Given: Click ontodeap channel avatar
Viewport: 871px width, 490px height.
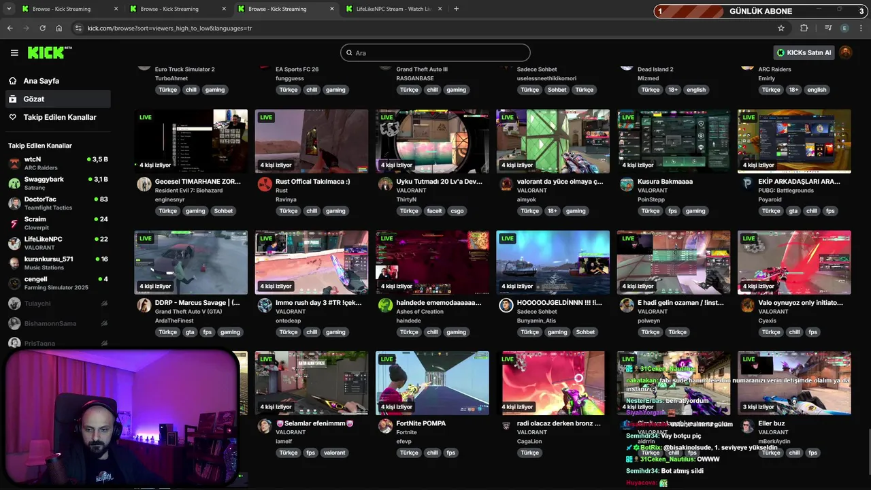Looking at the screenshot, I should [x=265, y=306].
